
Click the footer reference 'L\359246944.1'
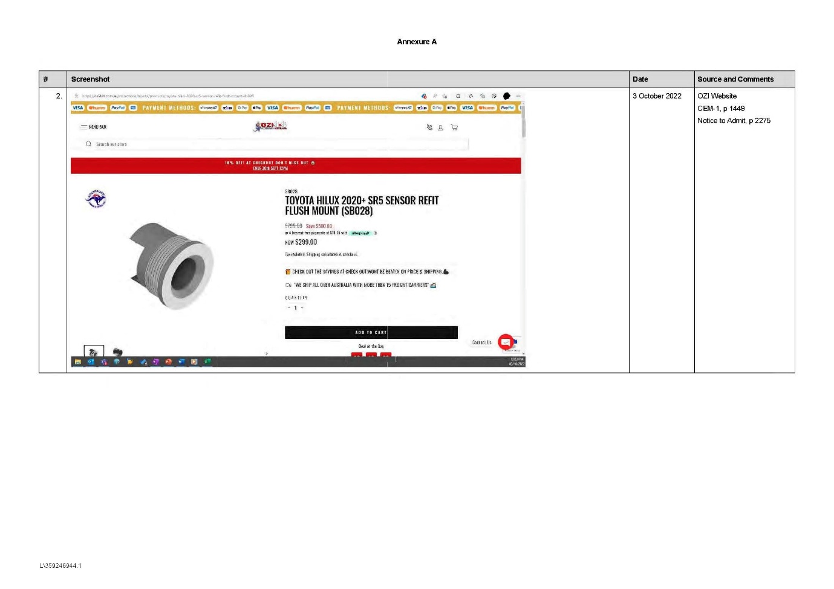(x=60, y=566)
